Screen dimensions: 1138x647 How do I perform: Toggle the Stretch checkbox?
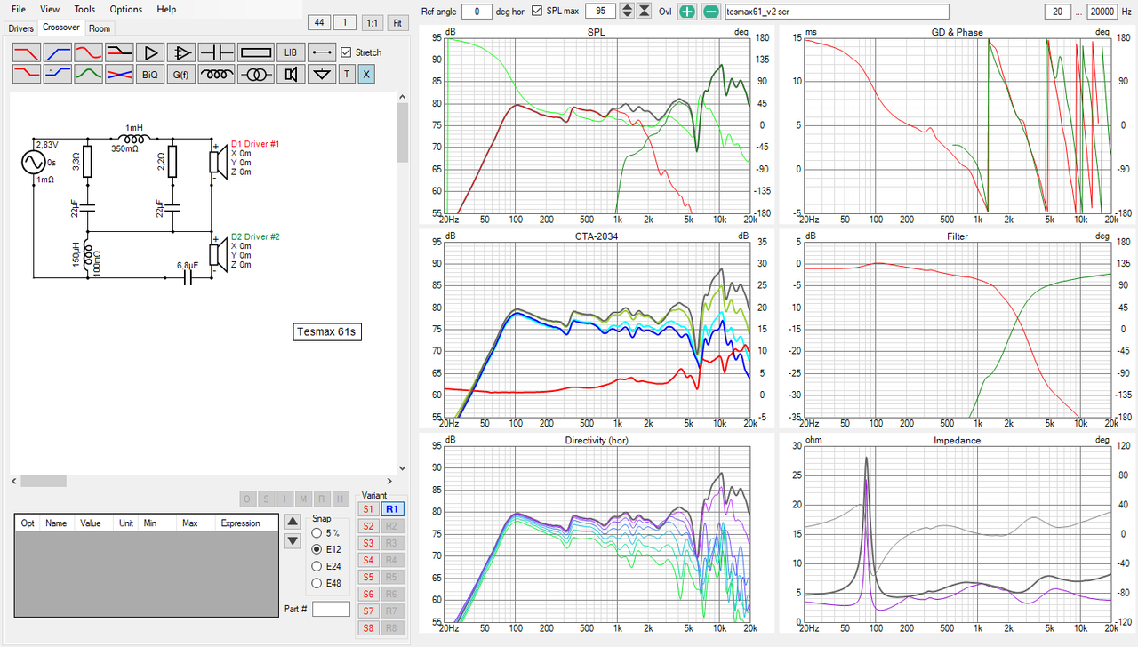point(347,52)
